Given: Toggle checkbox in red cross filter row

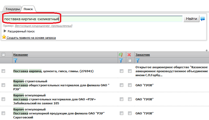Looking at the screenshot, I should [130, 61].
